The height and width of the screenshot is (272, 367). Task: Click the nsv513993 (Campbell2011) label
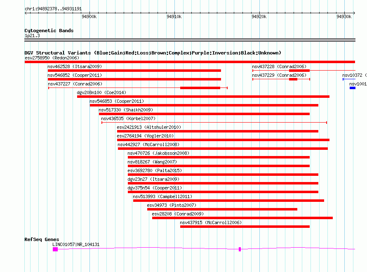coord(162,196)
